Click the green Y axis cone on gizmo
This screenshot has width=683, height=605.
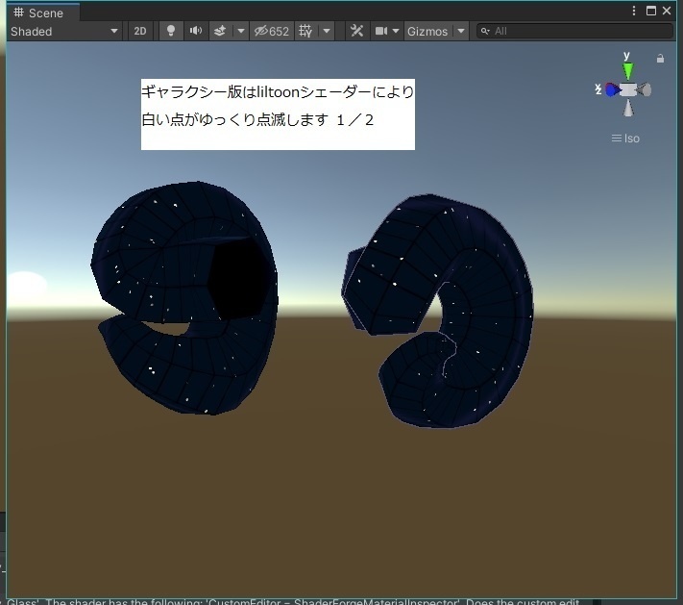coord(627,70)
